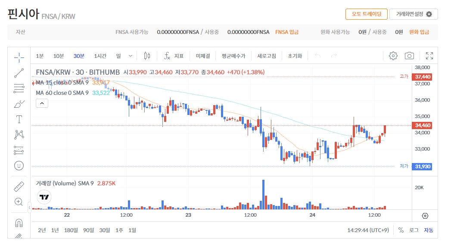
Task: Click the FNSA/KRW · 30 · BITHUMB symbol title
Action: 78,72
